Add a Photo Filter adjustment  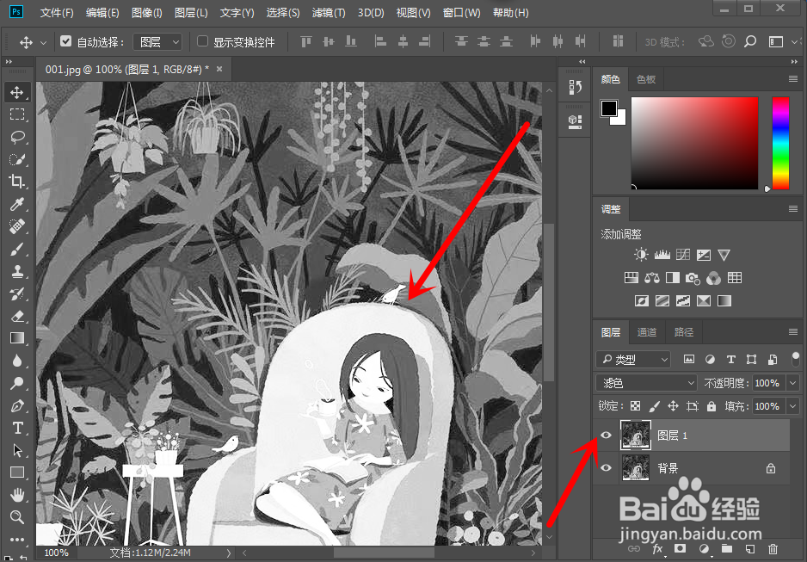693,279
